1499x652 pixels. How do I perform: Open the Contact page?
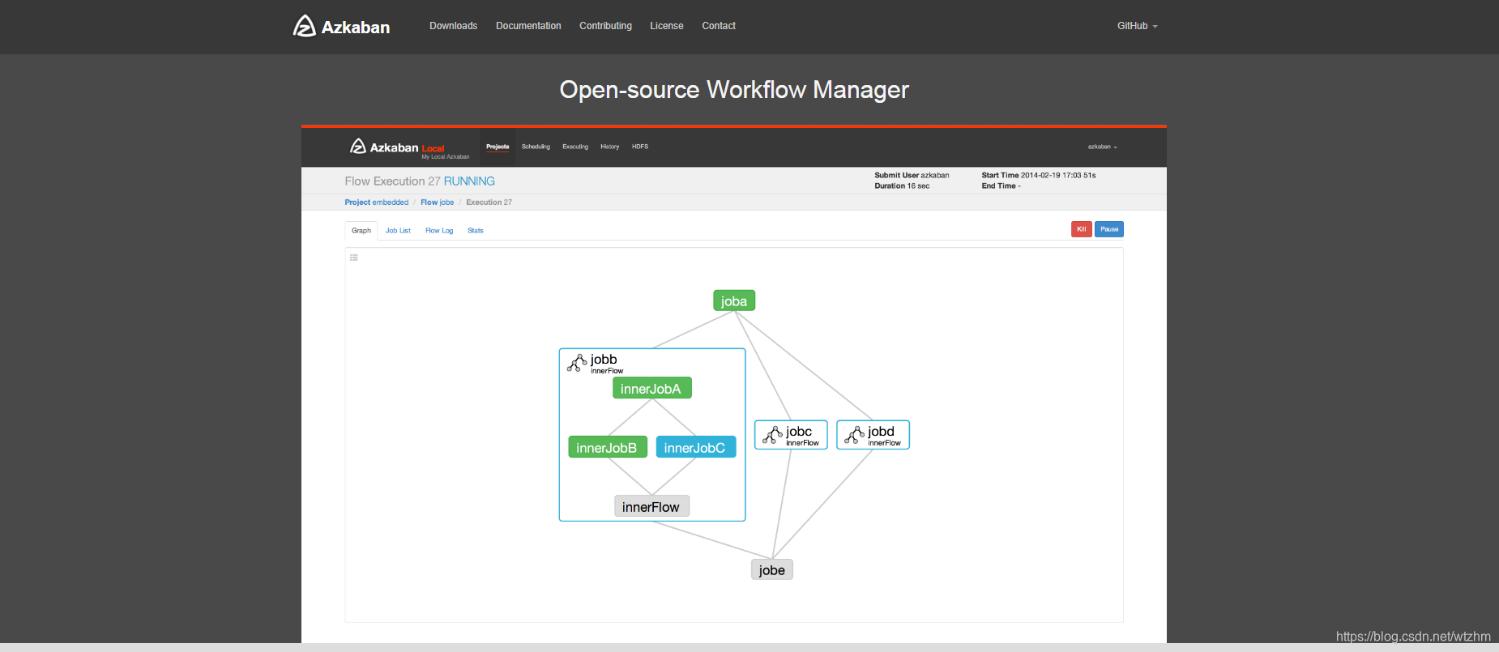coord(719,26)
